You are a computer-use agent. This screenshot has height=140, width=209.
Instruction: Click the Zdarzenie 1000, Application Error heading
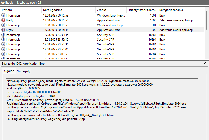(24, 64)
